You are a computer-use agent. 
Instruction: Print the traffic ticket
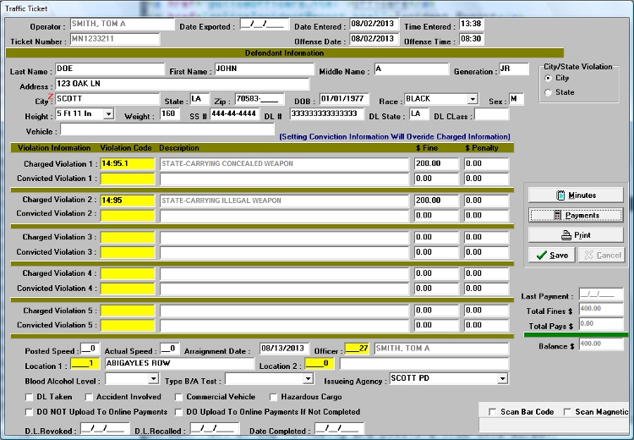576,235
